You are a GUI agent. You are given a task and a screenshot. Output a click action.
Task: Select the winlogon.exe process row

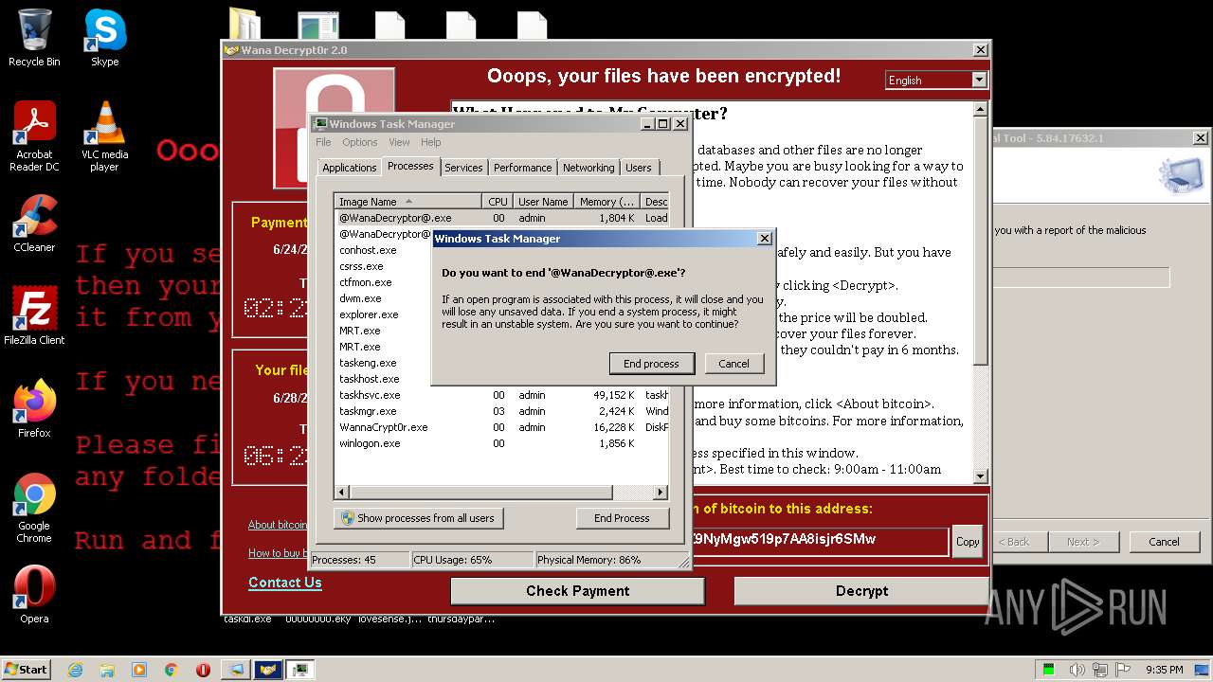coord(502,443)
